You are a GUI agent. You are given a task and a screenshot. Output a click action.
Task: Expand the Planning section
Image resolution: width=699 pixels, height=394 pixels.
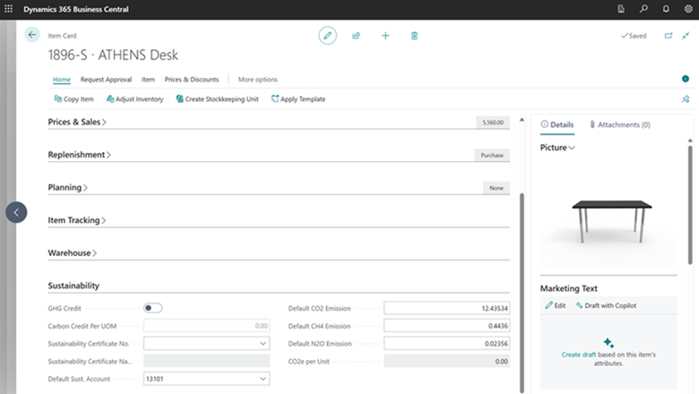click(x=68, y=187)
